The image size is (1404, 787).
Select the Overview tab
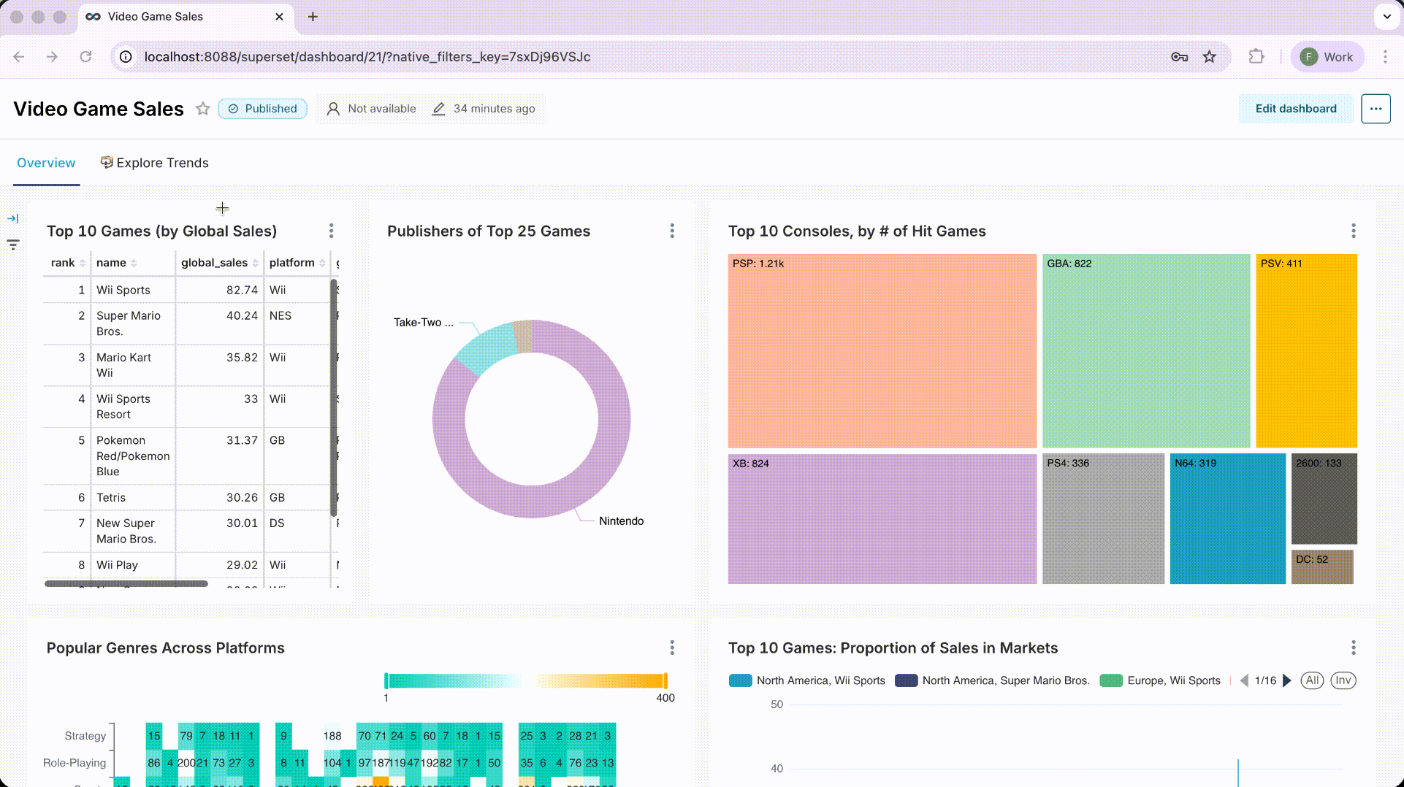coord(46,163)
